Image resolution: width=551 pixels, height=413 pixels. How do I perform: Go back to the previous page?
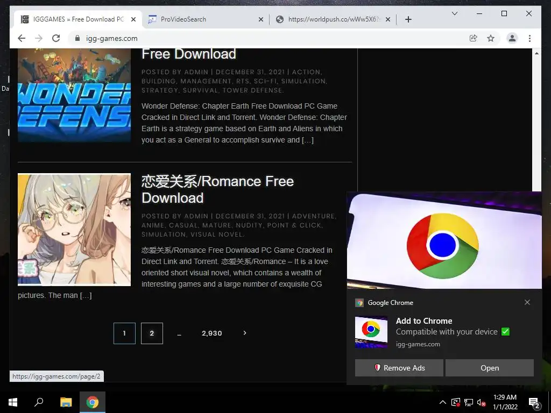click(22, 38)
